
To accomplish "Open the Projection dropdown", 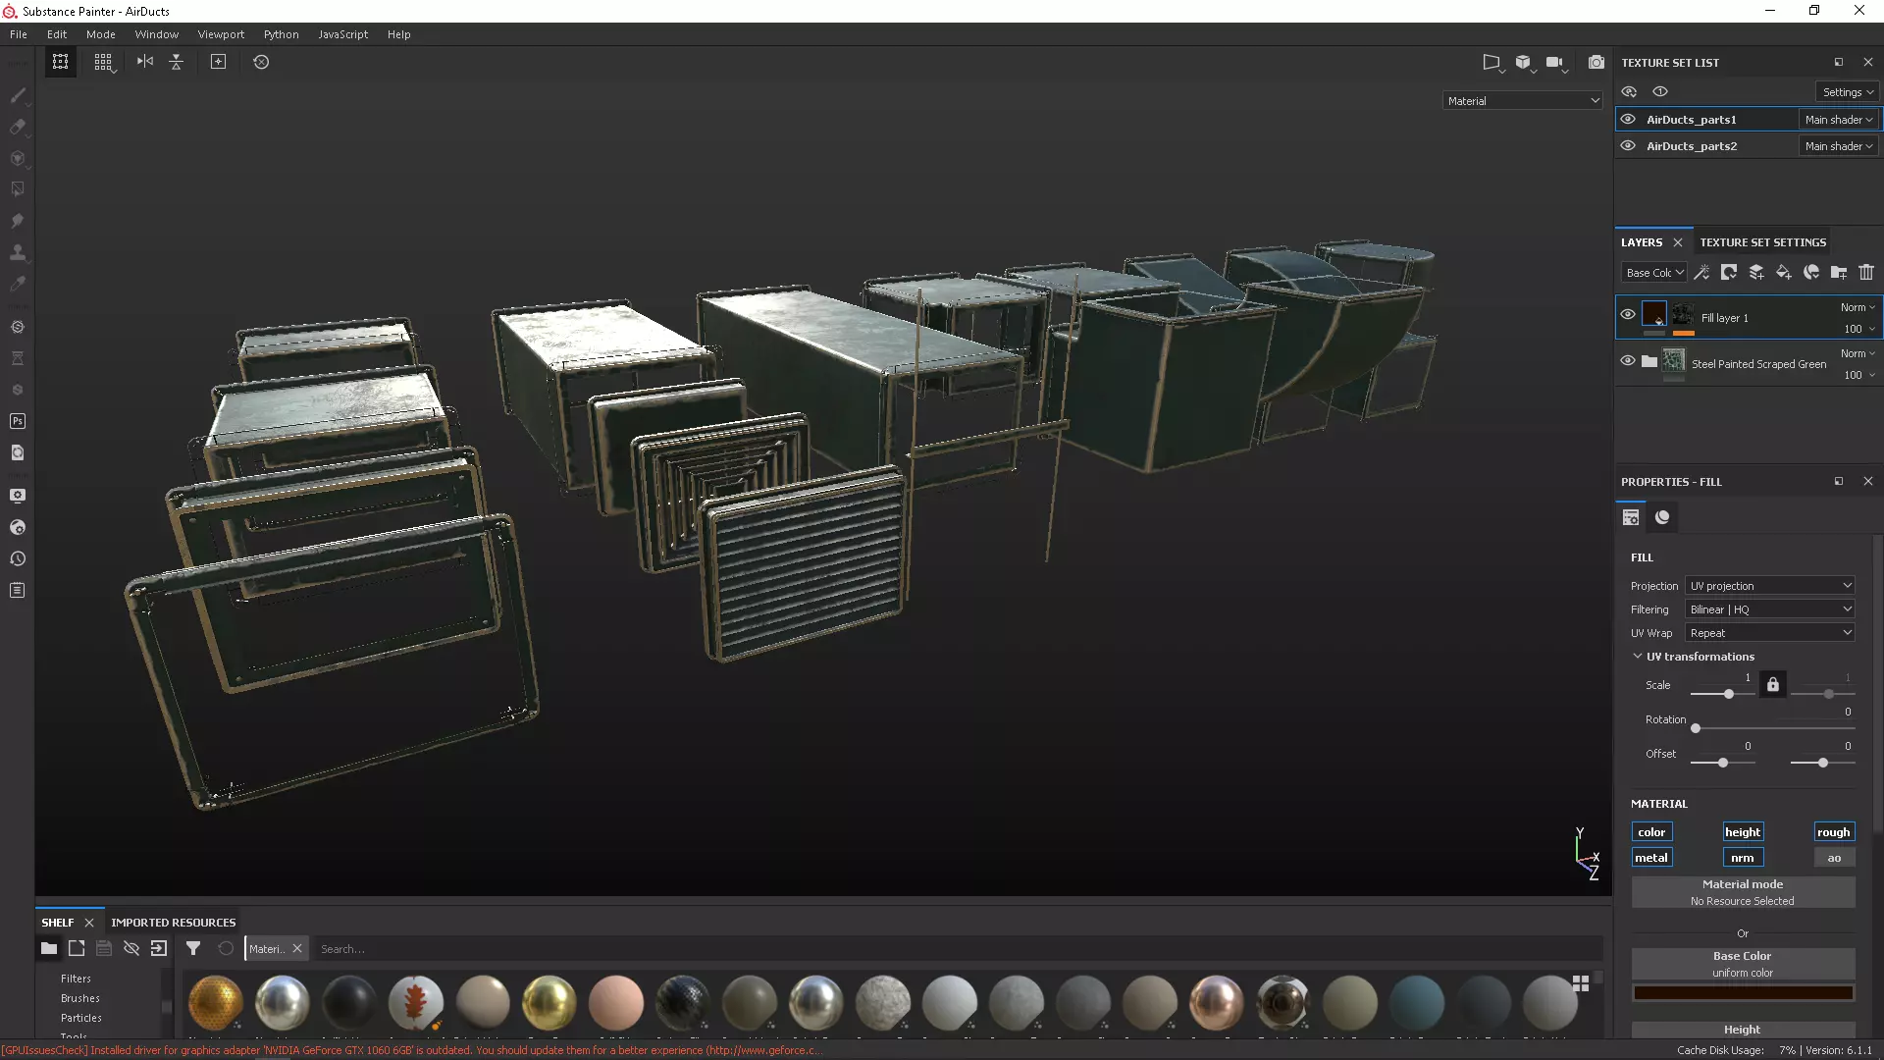I will (1769, 586).
